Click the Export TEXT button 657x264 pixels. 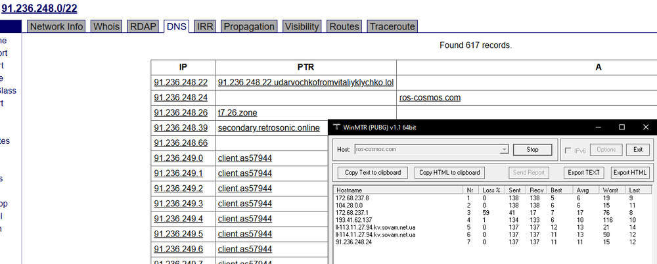tap(583, 173)
